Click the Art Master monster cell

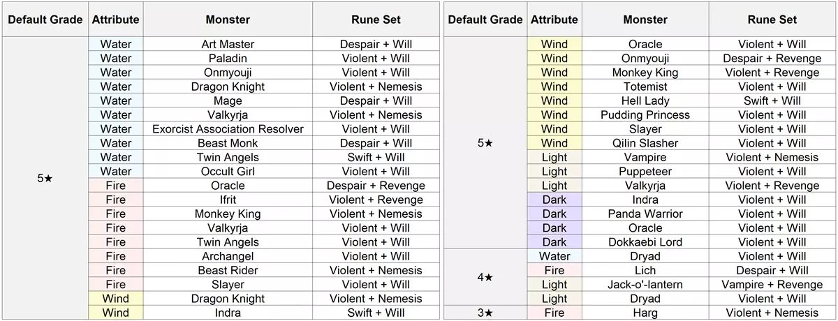(228, 44)
